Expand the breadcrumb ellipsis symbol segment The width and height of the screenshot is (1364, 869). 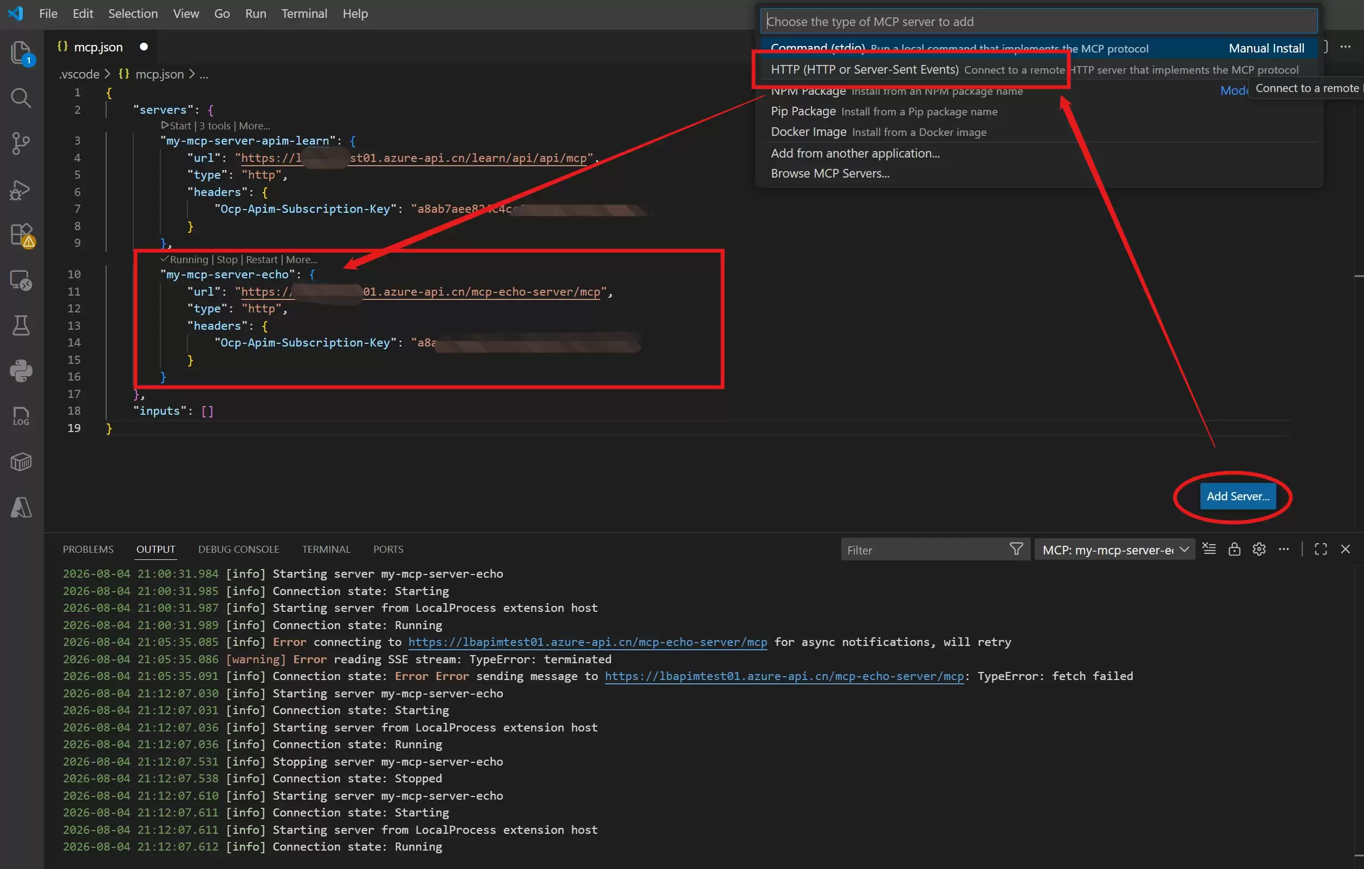(204, 74)
